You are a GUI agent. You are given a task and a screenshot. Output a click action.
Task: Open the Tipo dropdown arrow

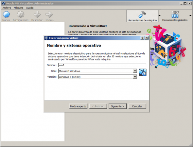[135, 71]
